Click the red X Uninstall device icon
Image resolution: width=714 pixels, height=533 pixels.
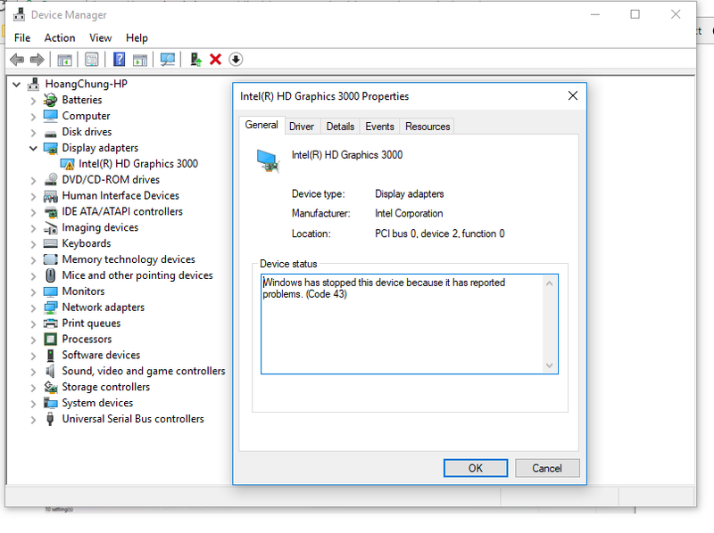tap(215, 60)
